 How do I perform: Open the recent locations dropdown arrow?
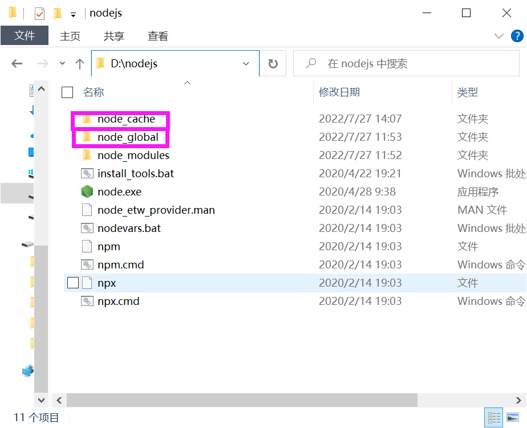pyautogui.click(x=62, y=63)
